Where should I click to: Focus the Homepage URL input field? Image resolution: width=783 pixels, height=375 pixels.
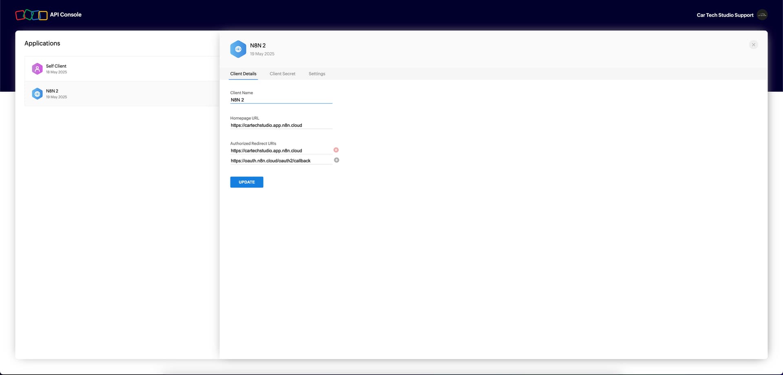click(281, 125)
